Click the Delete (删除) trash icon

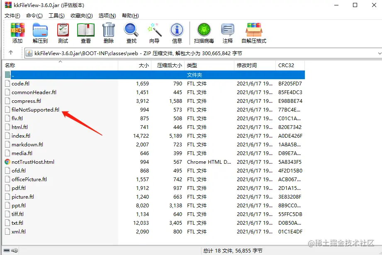tap(109, 30)
